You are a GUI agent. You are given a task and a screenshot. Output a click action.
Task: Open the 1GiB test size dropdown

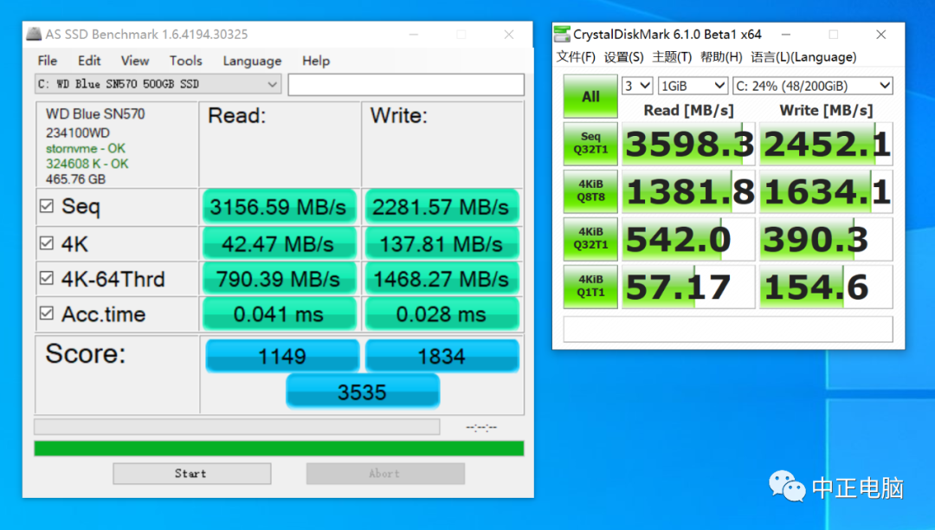(693, 86)
